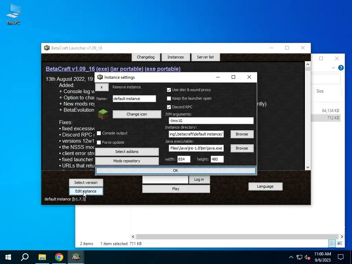This screenshot has height=264, width=352.
Task: Open network status tray icon
Action: [x=299, y=257]
